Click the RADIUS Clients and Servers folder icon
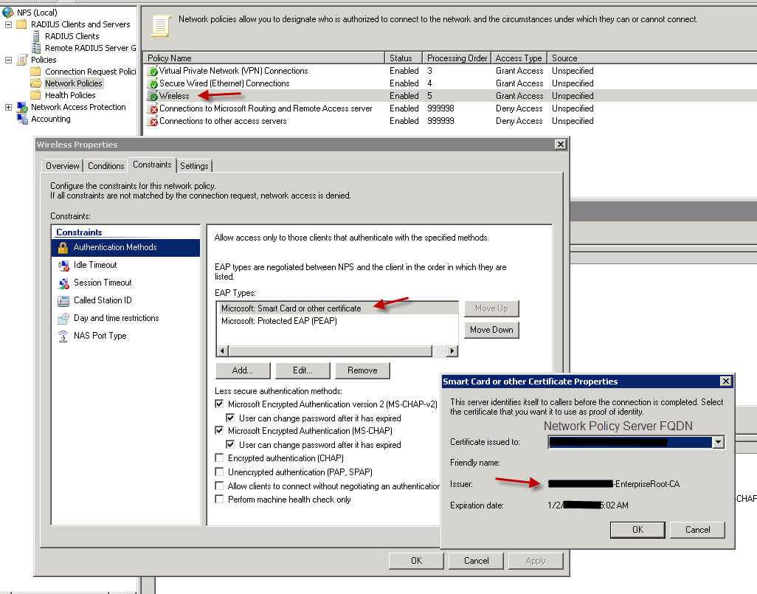 [x=21, y=24]
